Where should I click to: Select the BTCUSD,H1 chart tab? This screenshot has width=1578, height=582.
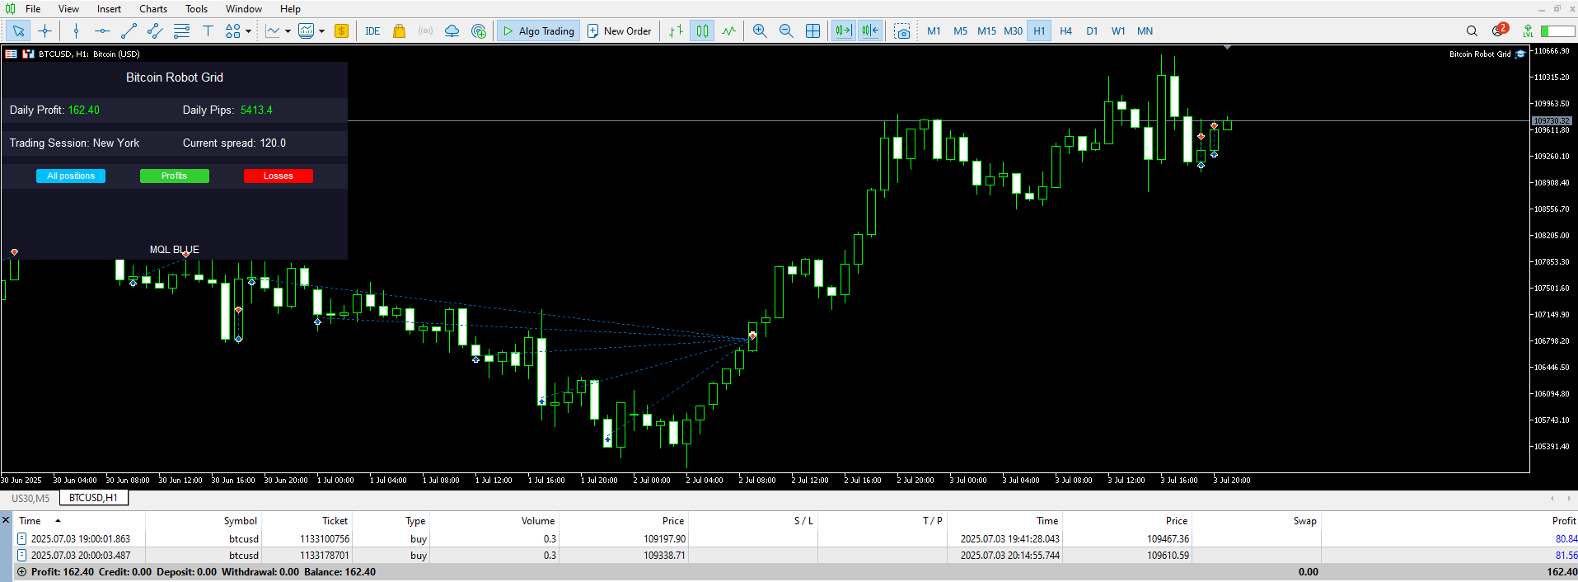click(x=93, y=498)
